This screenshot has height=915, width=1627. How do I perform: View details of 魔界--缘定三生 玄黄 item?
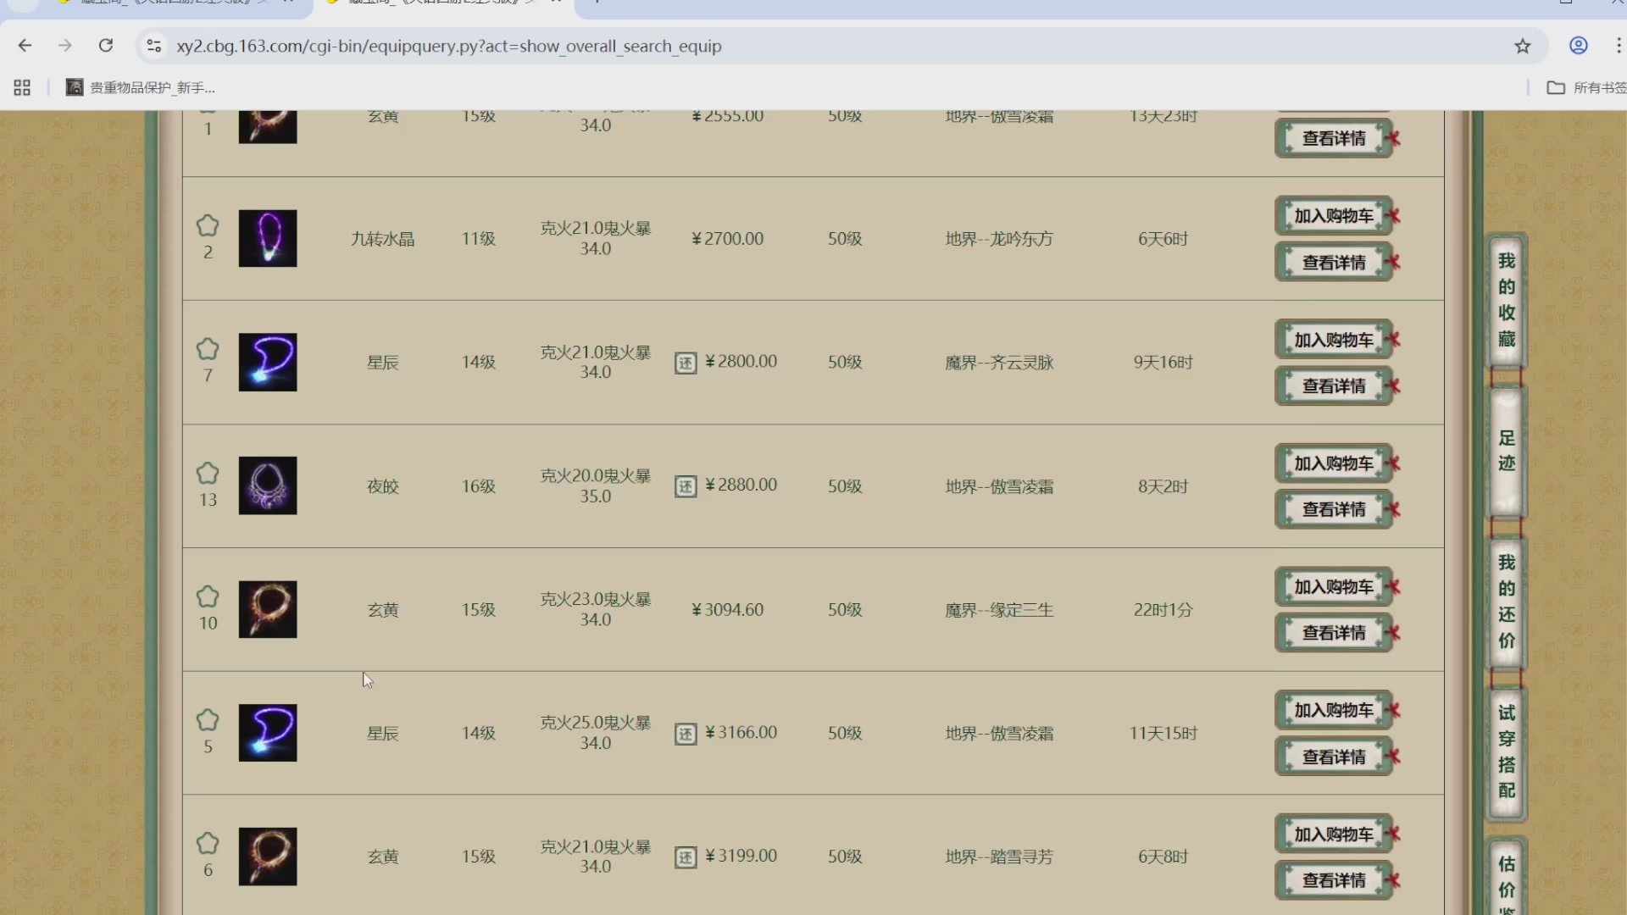coord(1333,633)
